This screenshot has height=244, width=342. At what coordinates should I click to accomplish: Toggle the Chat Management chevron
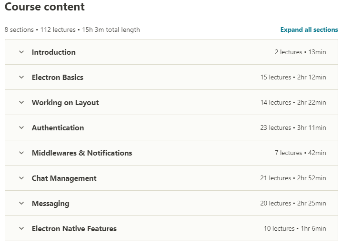point(21,178)
